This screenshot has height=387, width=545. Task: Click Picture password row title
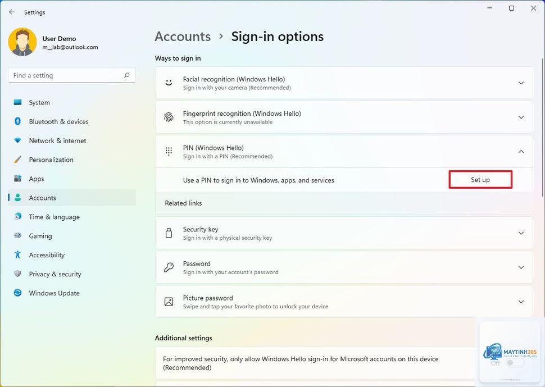coord(208,298)
